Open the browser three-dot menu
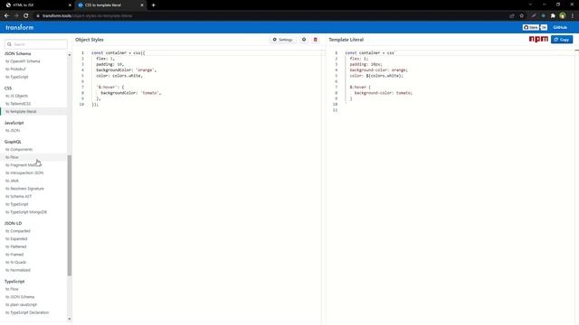The height and width of the screenshot is (325, 579). [573, 16]
